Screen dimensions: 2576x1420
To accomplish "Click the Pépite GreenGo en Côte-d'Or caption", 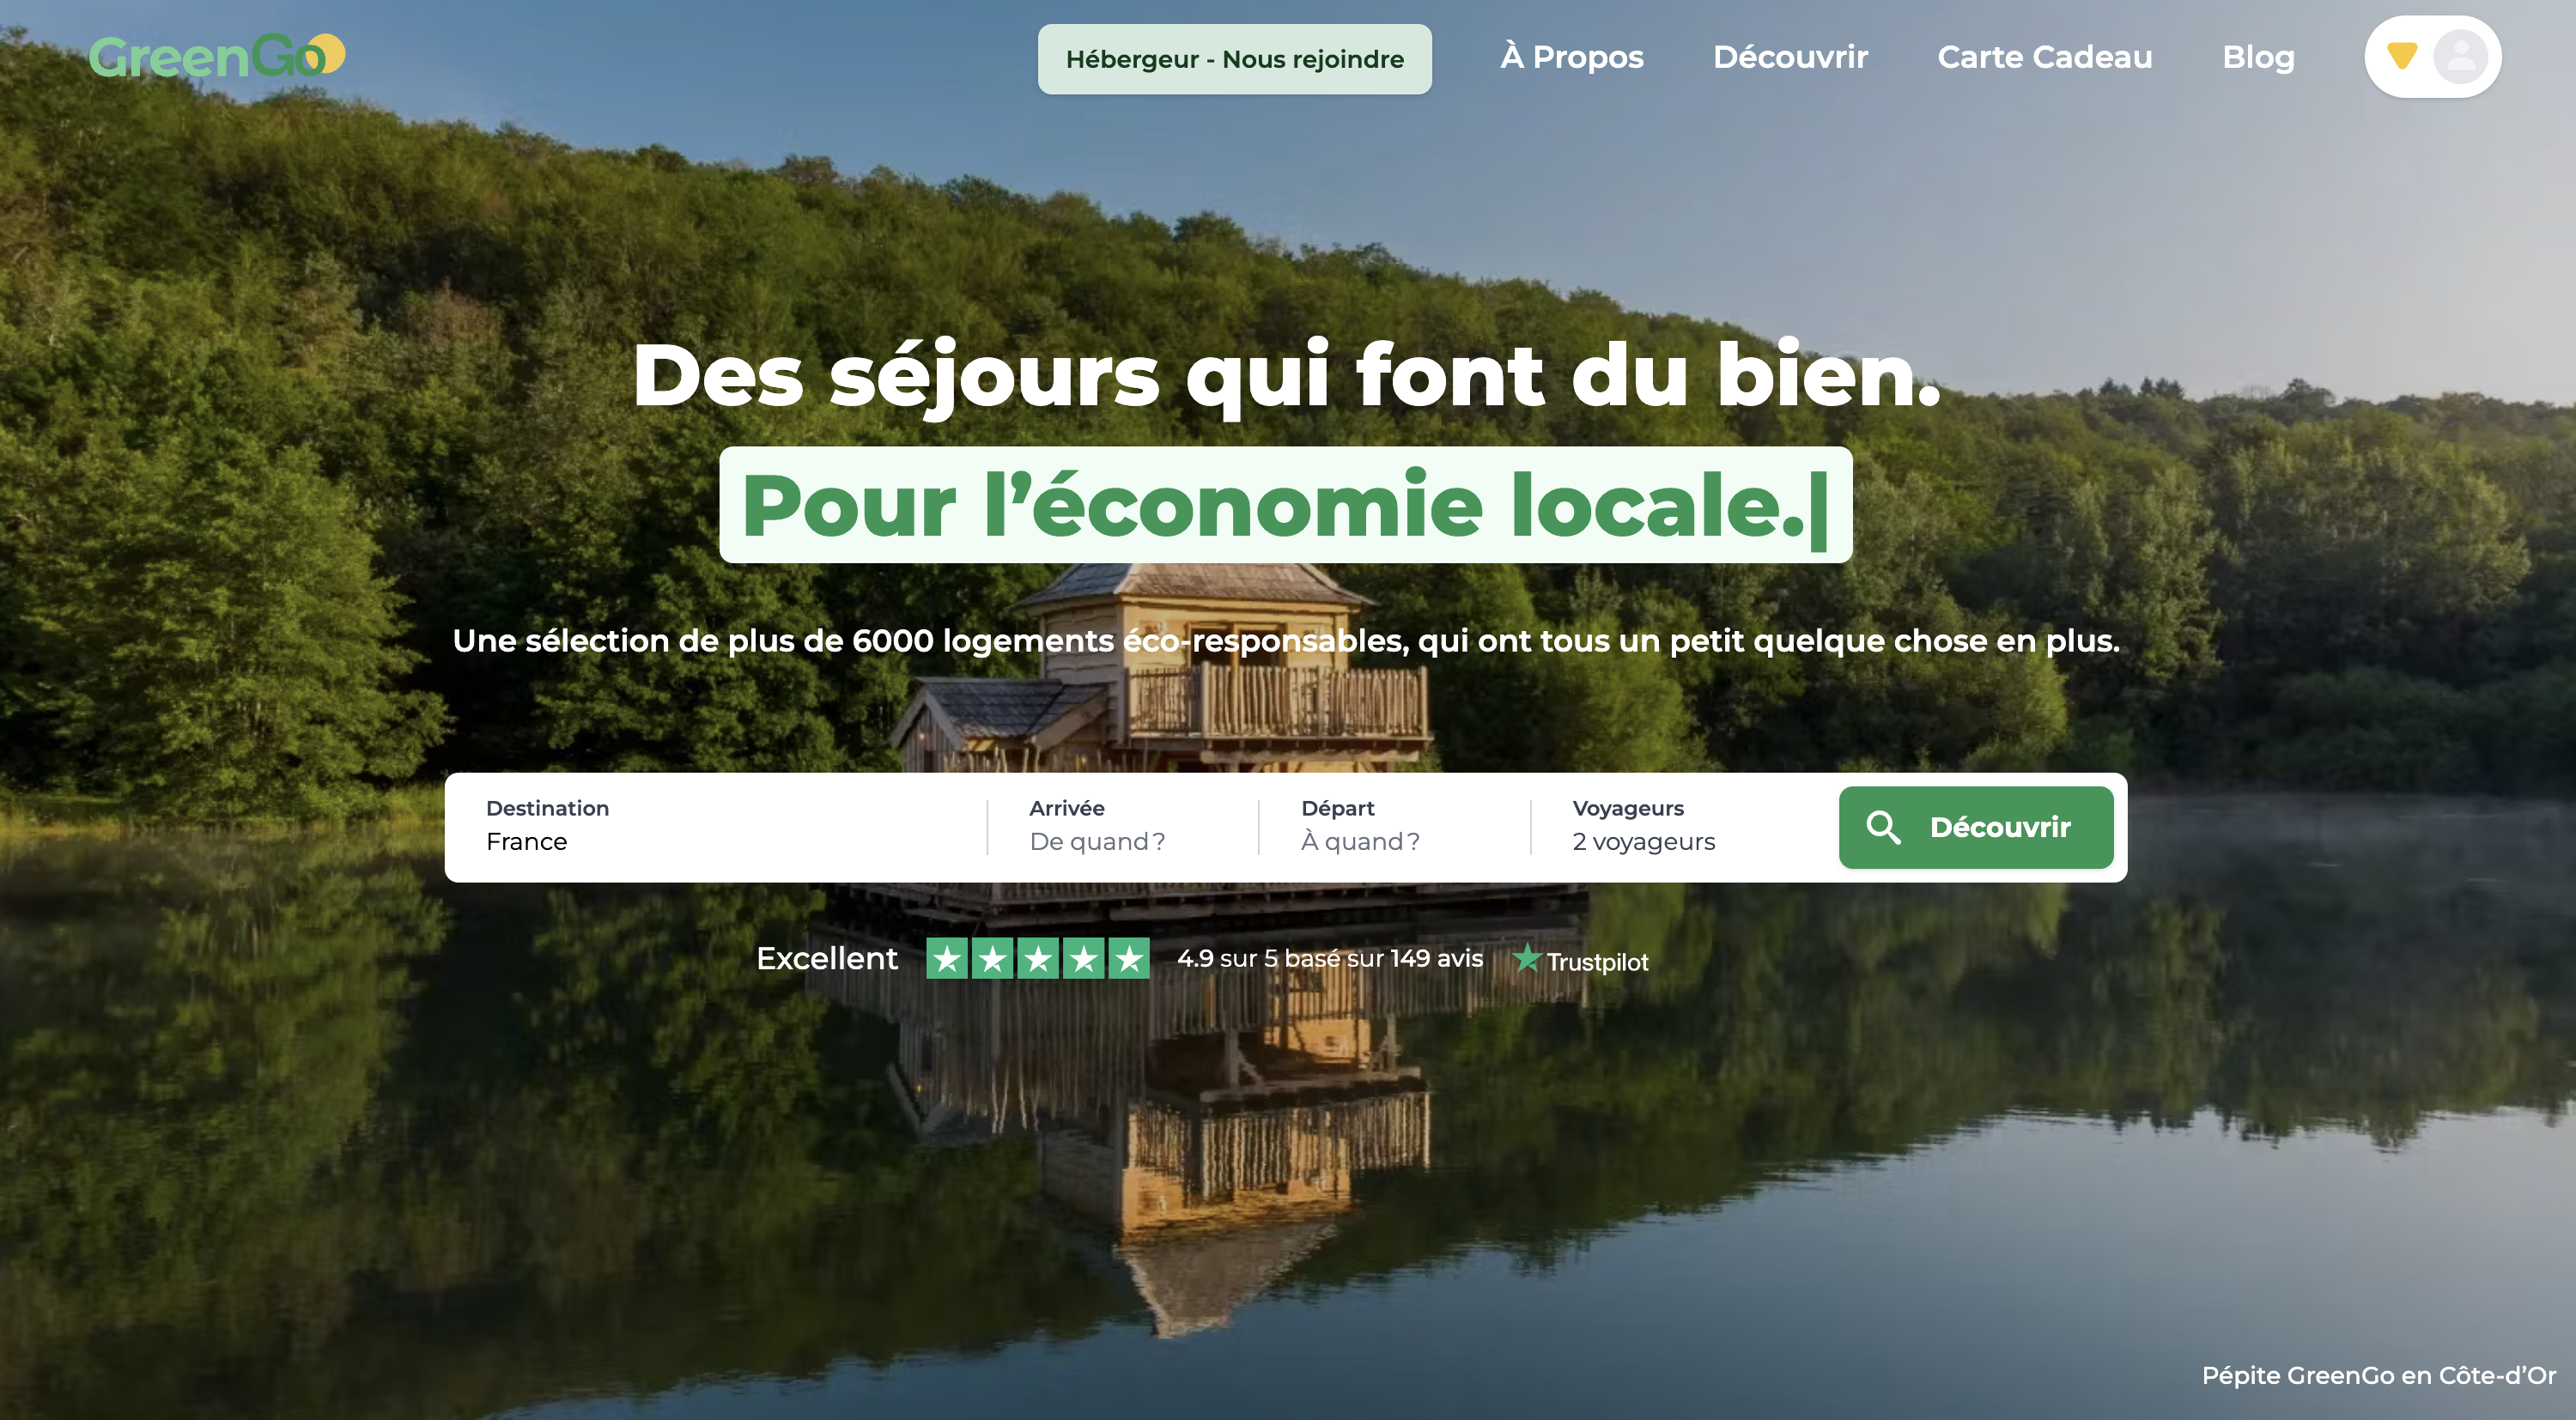I will 2378,1375.
